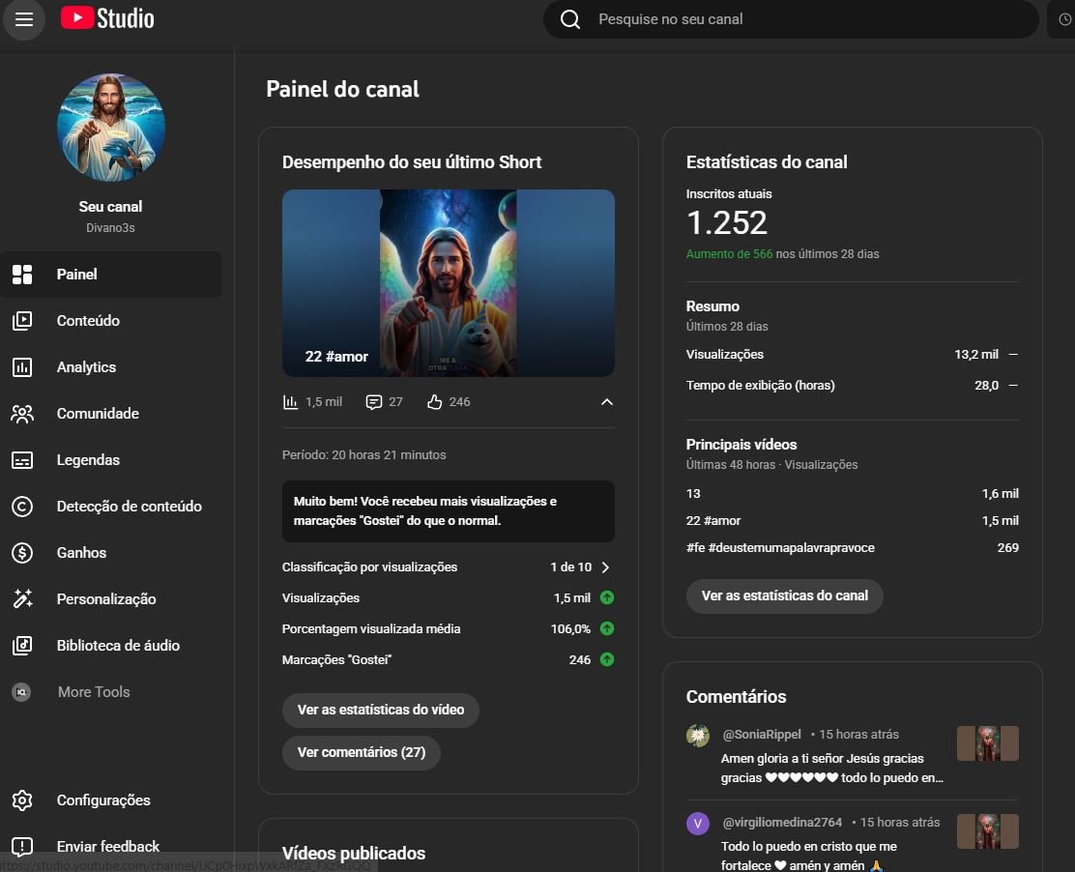Open Configurações settings
1075x872 pixels.
click(103, 800)
